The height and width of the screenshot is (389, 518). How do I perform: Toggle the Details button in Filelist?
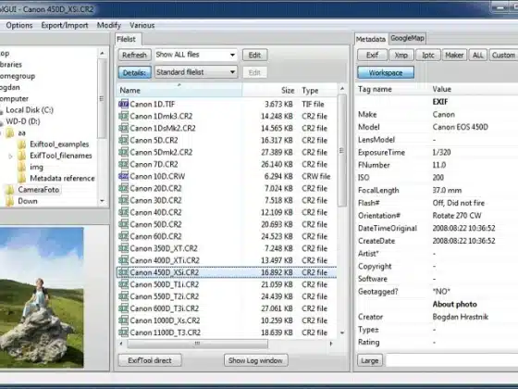(x=134, y=72)
